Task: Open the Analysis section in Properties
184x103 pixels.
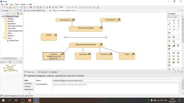Action: [x=27, y=86]
